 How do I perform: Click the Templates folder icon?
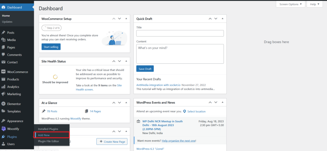3,111
